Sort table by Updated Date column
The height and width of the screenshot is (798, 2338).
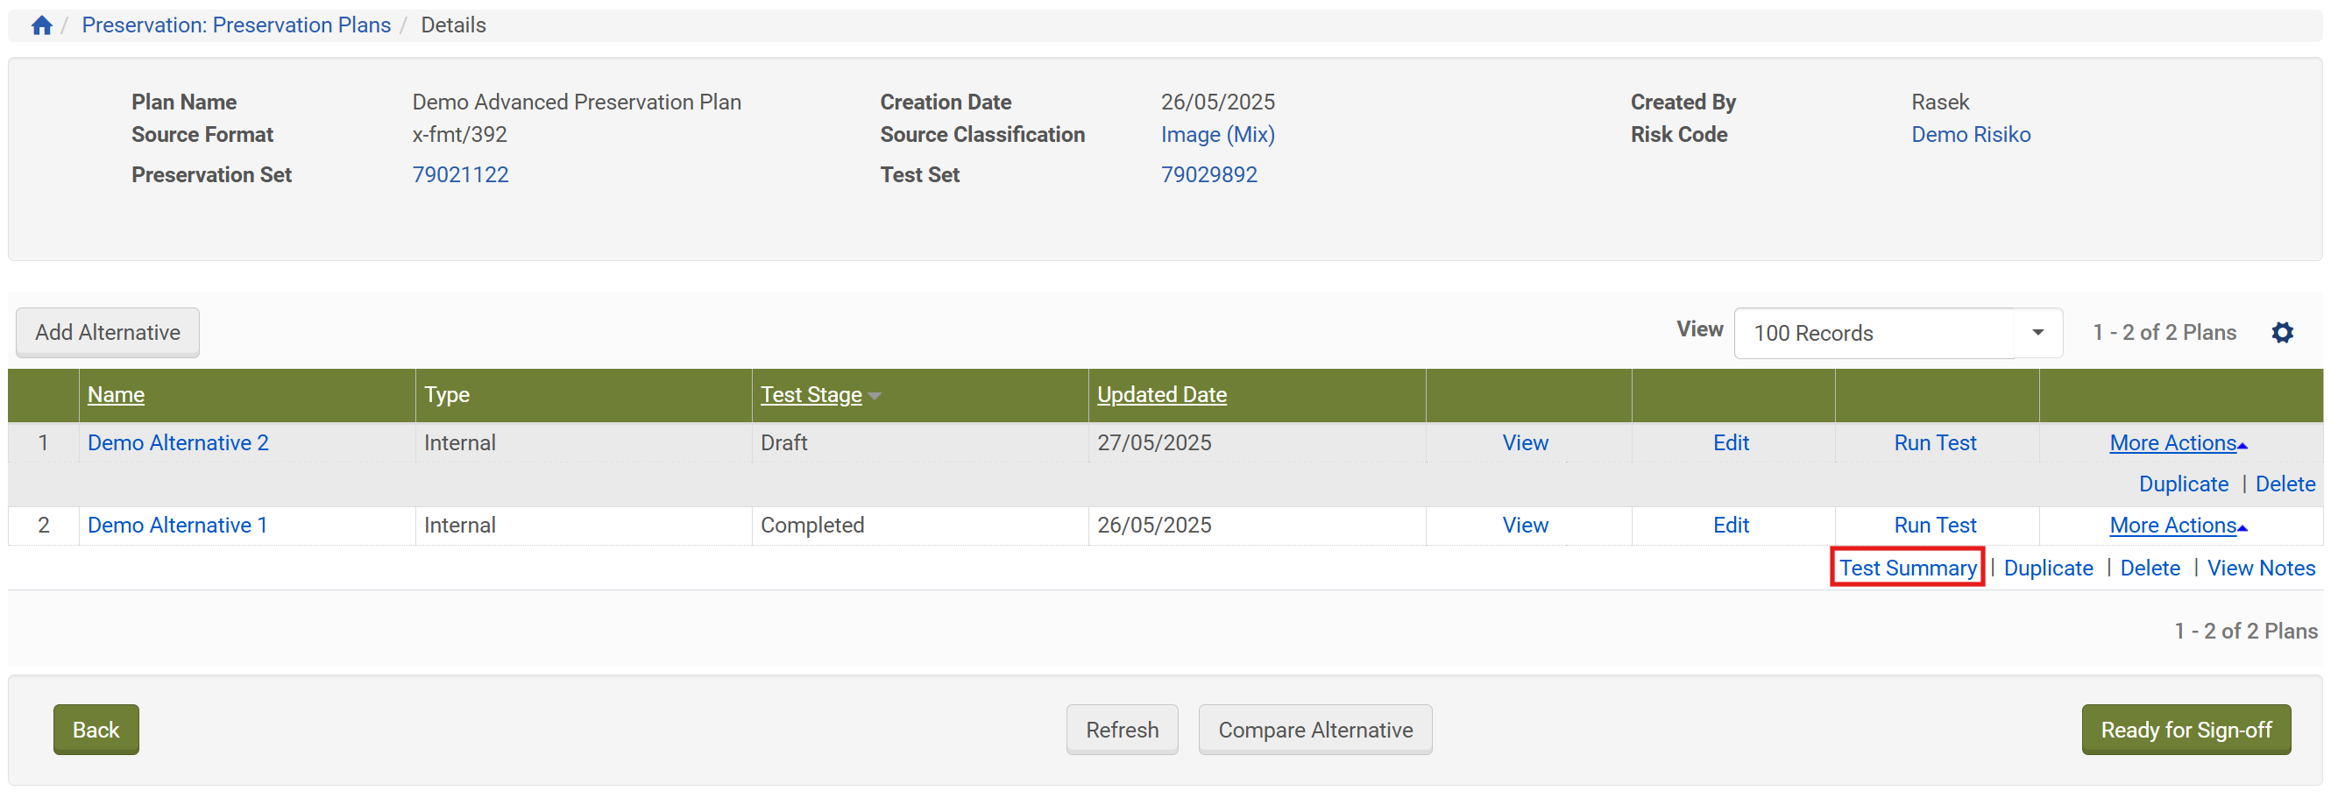[x=1161, y=395]
